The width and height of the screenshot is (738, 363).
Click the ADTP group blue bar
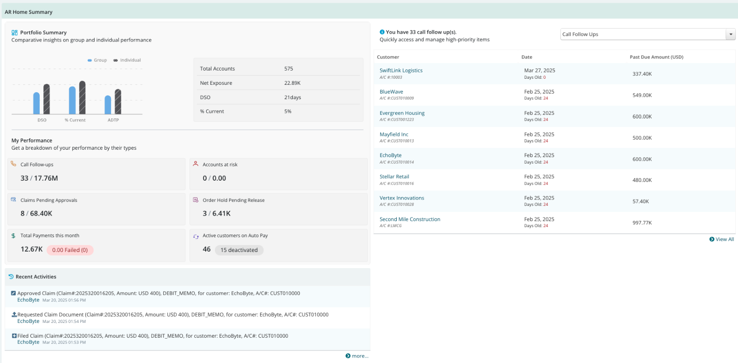(108, 105)
